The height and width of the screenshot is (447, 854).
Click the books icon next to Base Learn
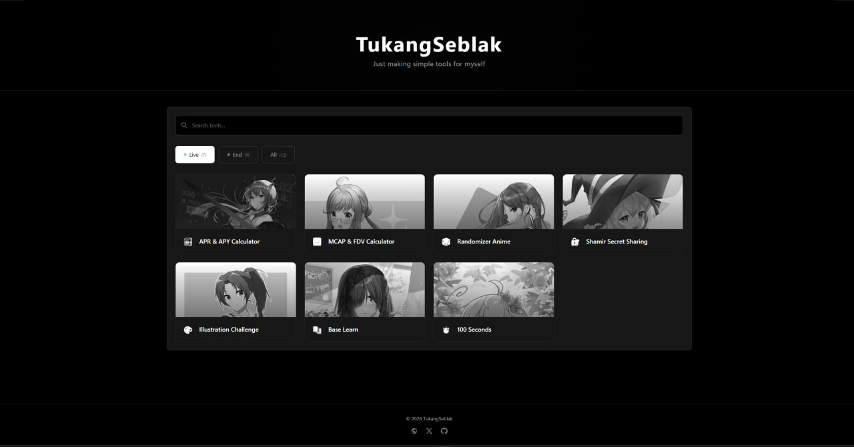tap(317, 330)
